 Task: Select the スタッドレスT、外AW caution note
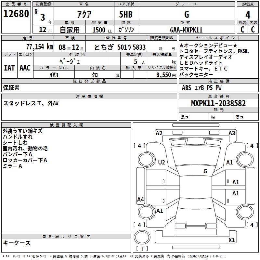[x=31, y=103]
